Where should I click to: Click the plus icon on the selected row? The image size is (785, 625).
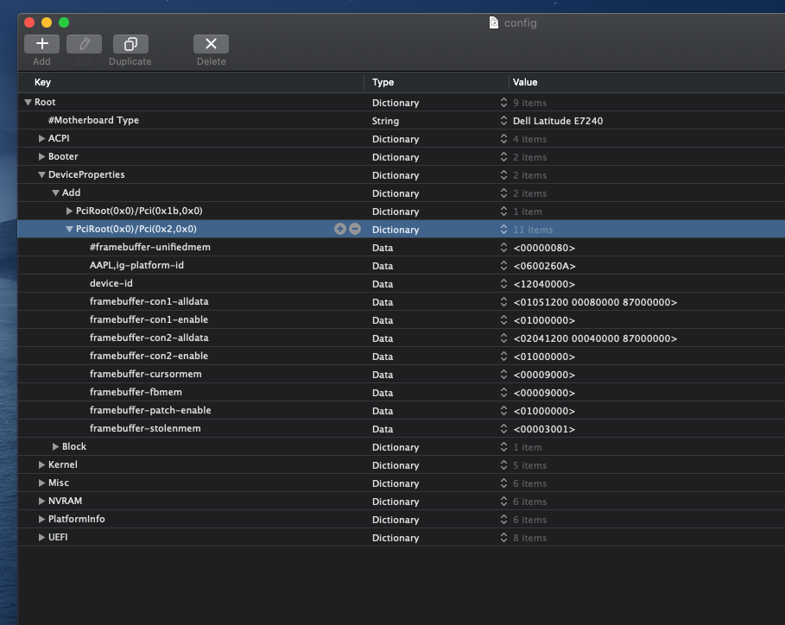click(x=339, y=230)
